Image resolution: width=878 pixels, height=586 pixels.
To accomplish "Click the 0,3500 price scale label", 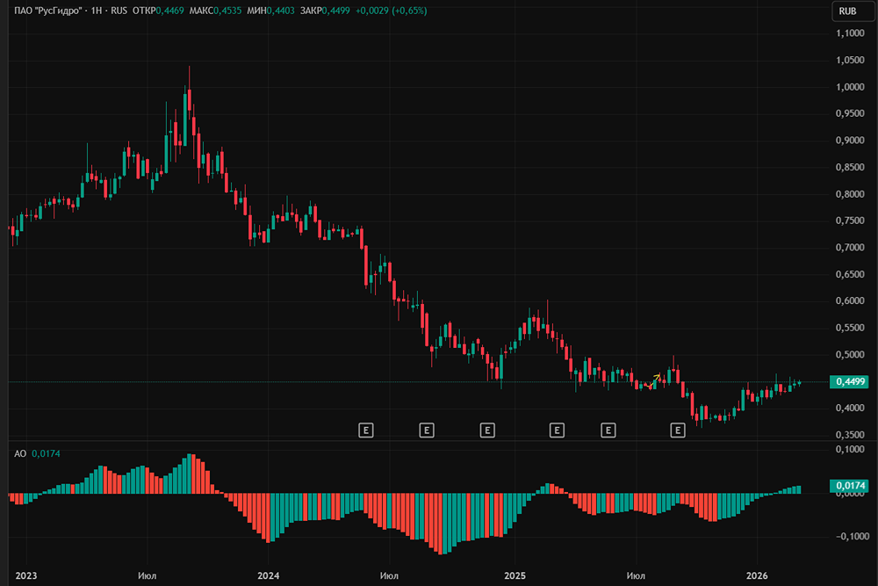I will 850,434.
